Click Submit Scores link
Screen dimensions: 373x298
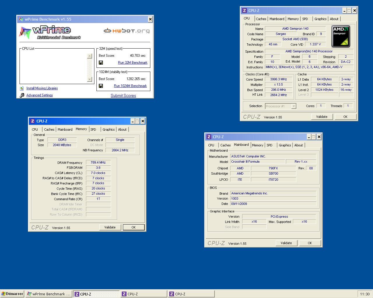[x=123, y=95]
